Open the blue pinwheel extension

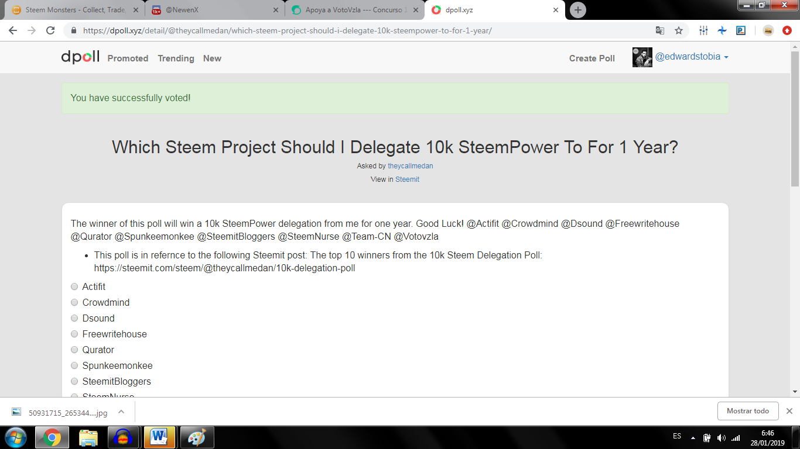click(x=722, y=30)
